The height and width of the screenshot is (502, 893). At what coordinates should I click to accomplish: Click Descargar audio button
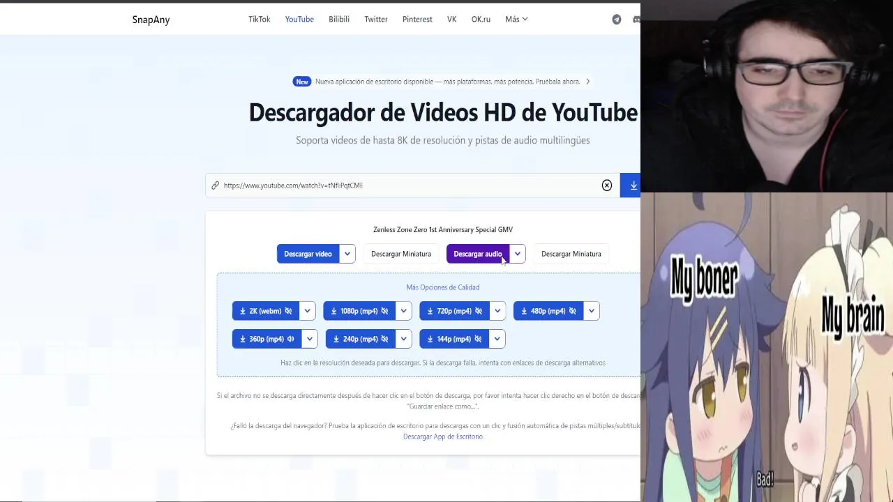point(478,254)
